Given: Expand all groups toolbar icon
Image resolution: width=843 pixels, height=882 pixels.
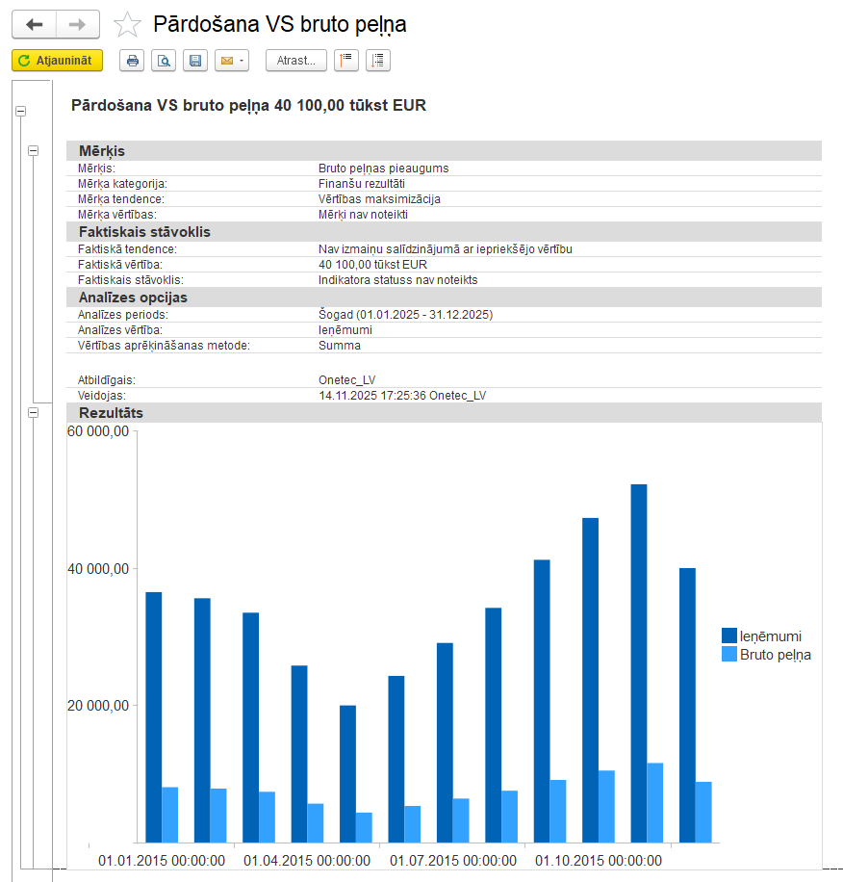Looking at the screenshot, I should [377, 61].
